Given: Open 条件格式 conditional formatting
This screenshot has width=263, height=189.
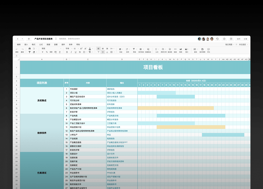Looking at the screenshot, I should click(141, 50).
